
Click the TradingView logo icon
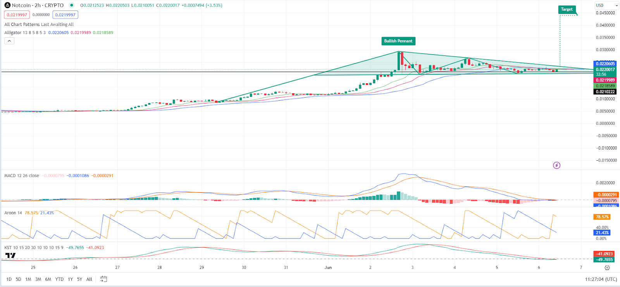click(x=10, y=256)
